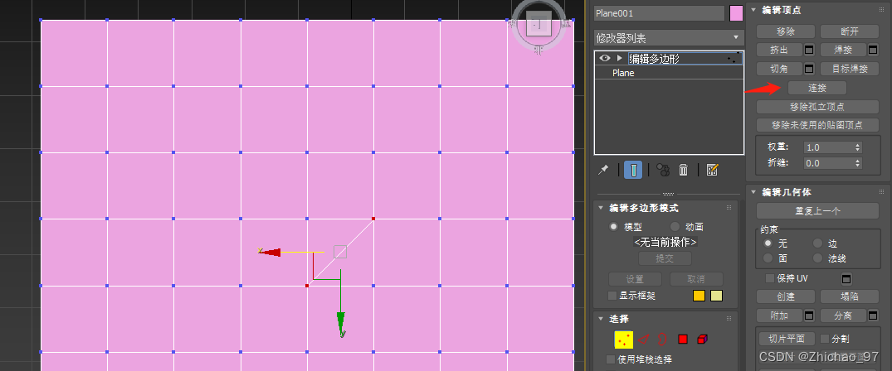Open settings box next to 保持 UV
Image resolution: width=892 pixels, height=371 pixels.
(x=846, y=278)
